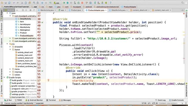Open the Event Log button

coord(160,100)
